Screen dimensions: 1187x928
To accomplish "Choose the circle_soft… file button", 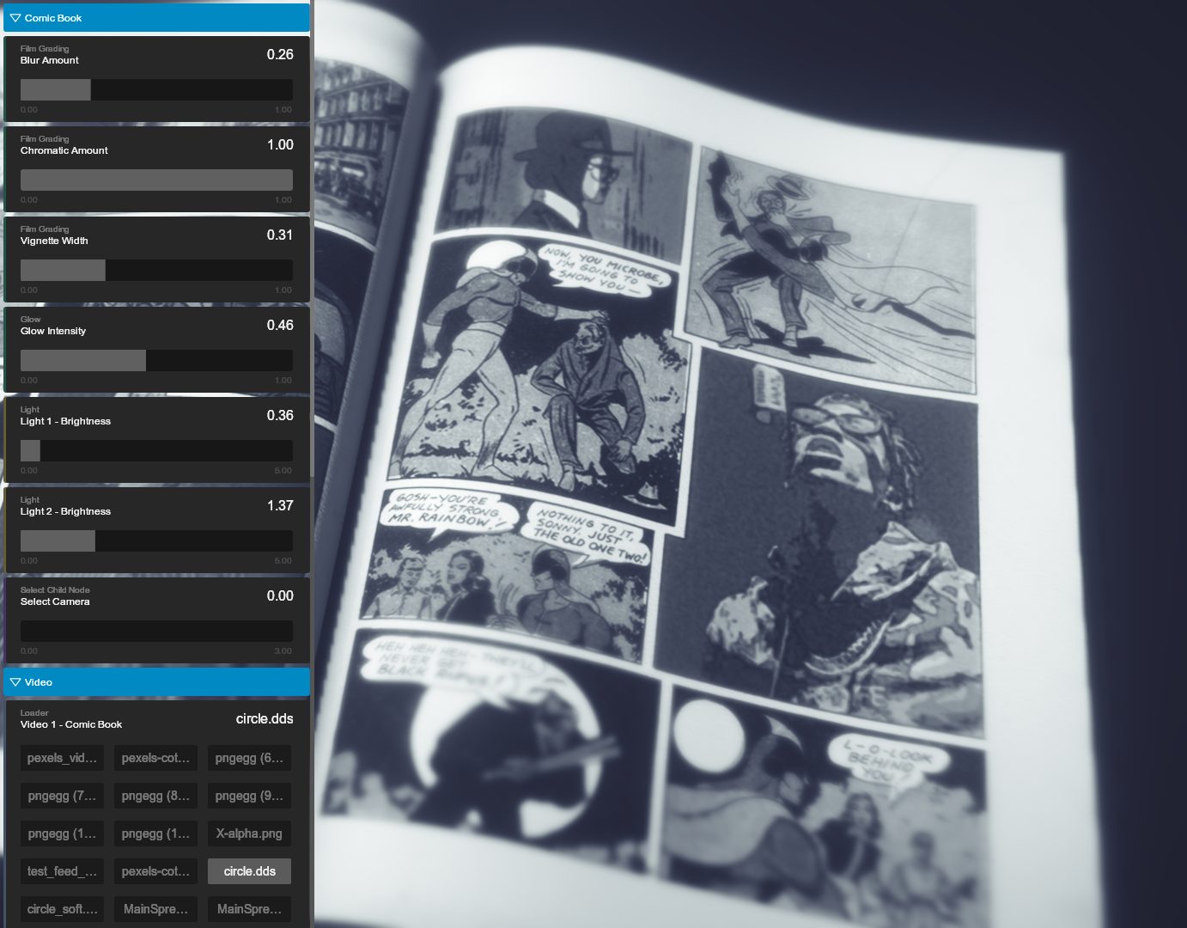I will point(62,909).
